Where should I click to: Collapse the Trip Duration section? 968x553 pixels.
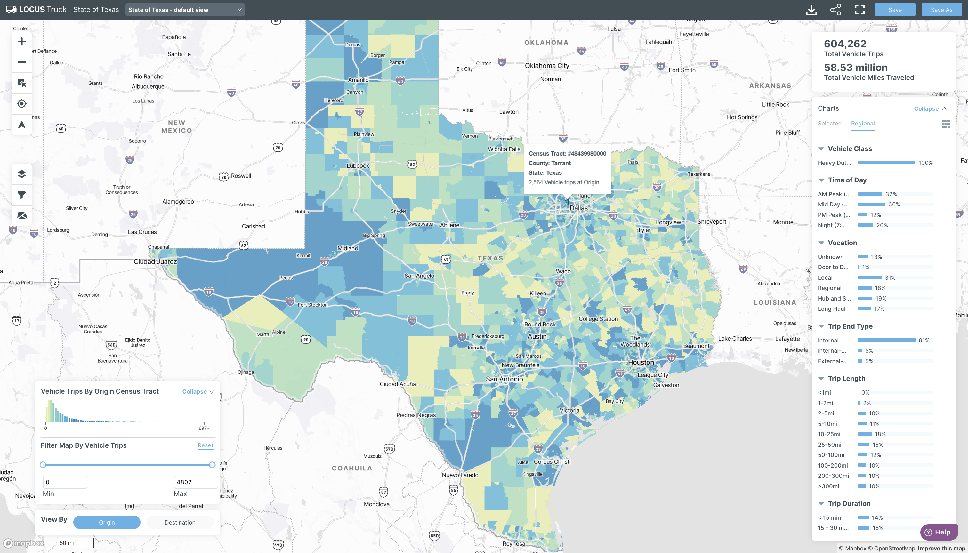click(x=821, y=504)
